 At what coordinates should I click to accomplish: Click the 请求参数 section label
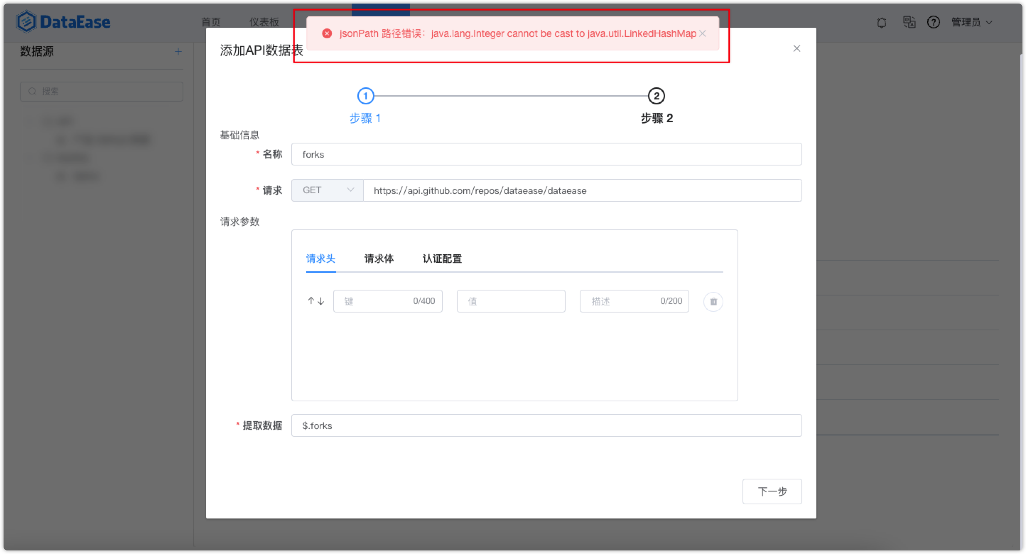tap(240, 222)
